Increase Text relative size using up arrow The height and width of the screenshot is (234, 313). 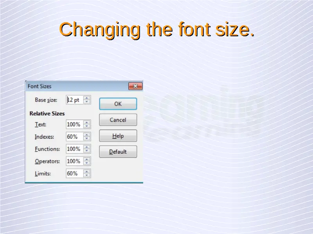tap(87, 122)
